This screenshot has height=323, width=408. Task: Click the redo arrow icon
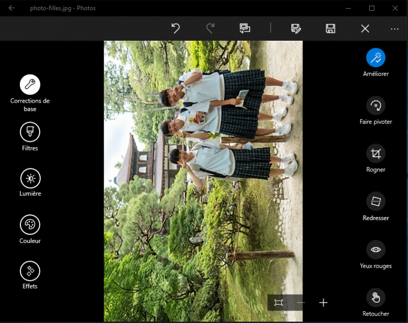[210, 28]
